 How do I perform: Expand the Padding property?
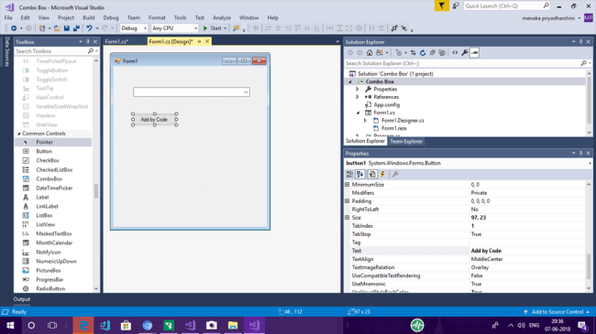(x=347, y=200)
